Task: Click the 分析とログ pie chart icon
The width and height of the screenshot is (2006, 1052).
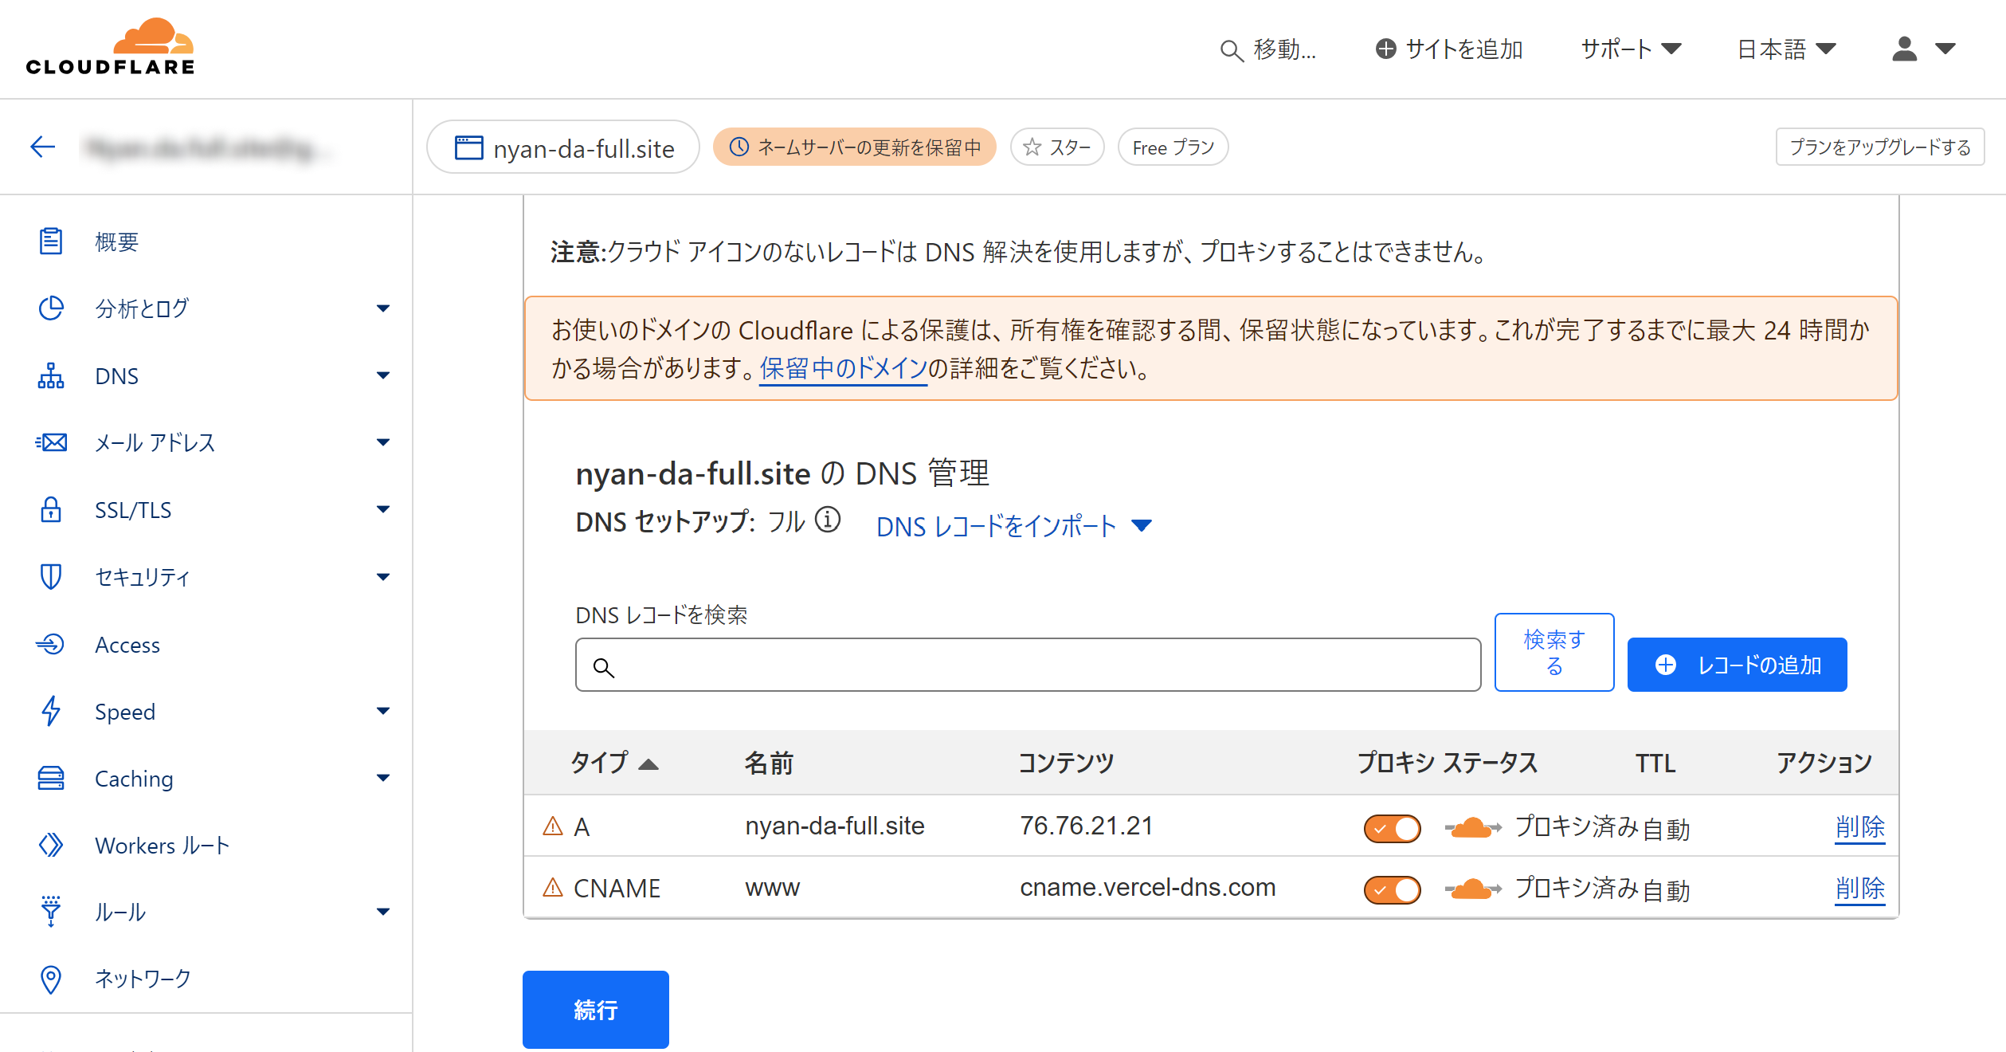Action: coord(51,308)
